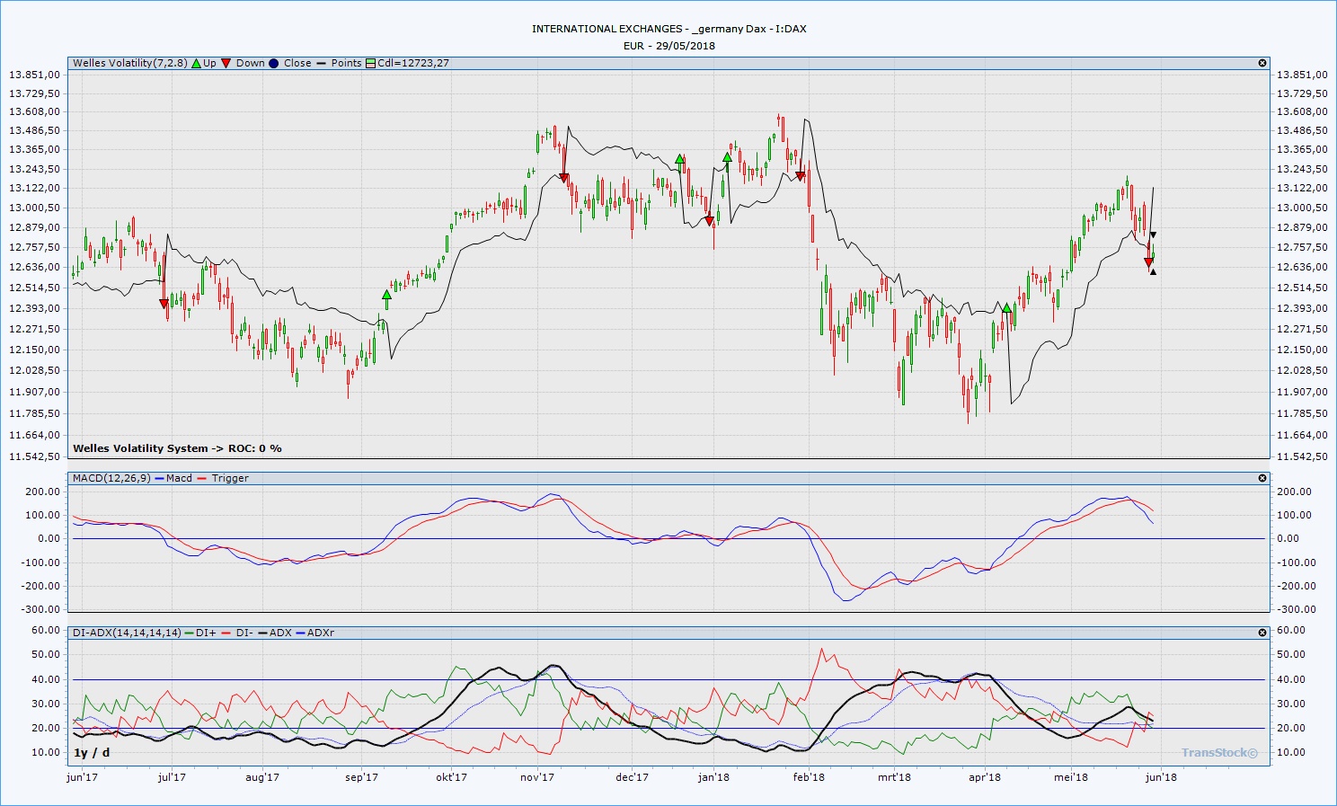The width and height of the screenshot is (1337, 806).
Task: Select the MACD(12,26,9) panel title
Action: click(x=111, y=478)
